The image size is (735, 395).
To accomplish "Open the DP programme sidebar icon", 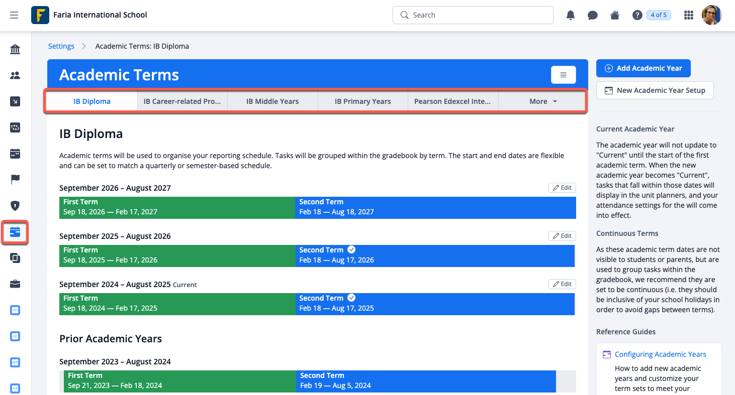I will tap(15, 310).
